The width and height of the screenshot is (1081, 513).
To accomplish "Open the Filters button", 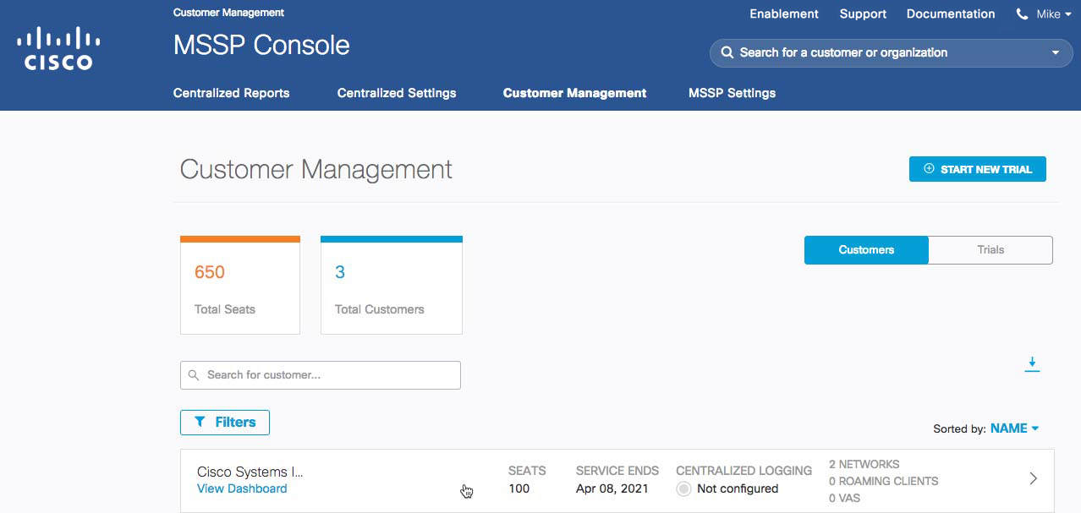I will (x=225, y=423).
